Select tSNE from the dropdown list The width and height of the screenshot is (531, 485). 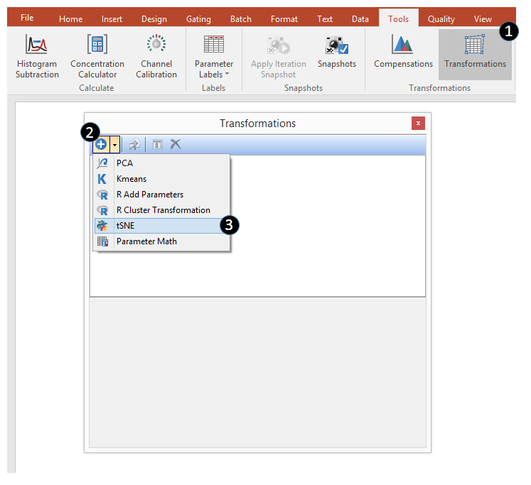pos(125,226)
